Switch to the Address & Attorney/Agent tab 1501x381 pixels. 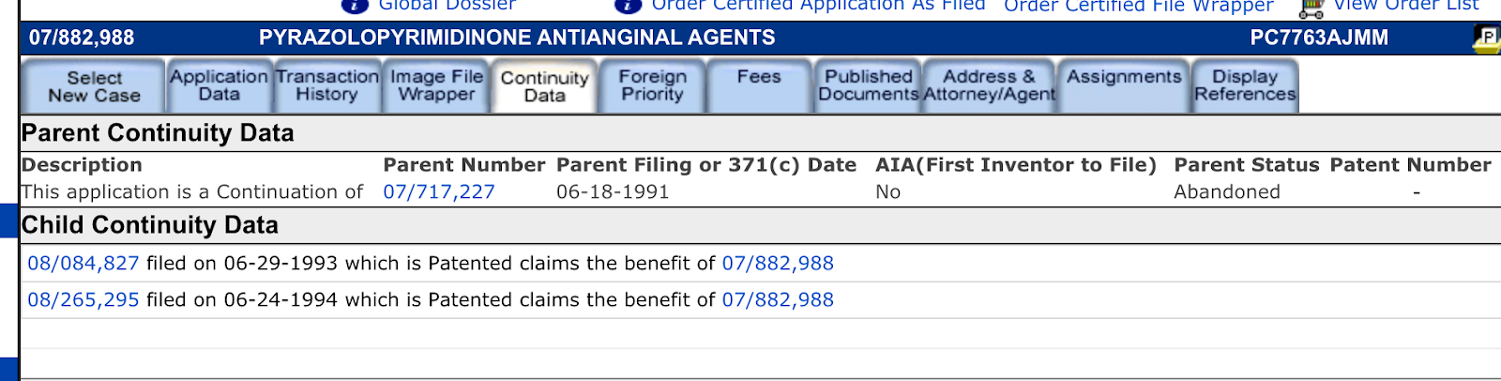point(989,85)
